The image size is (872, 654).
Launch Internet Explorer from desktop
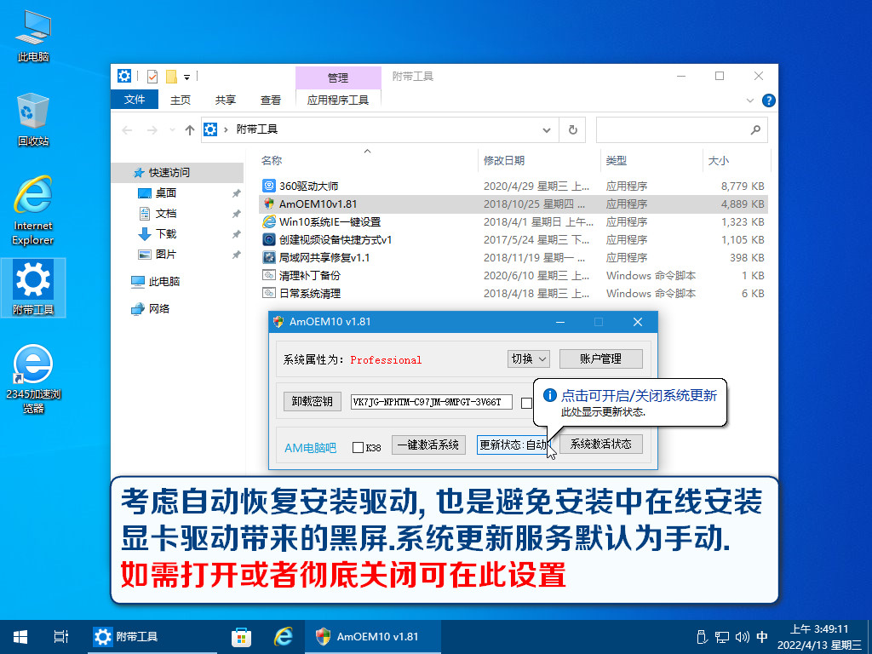coord(33,210)
